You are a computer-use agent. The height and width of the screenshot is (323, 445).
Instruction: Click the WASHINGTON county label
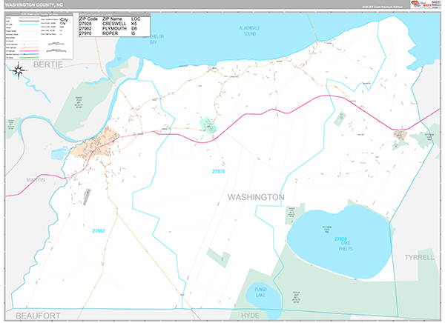256,197
